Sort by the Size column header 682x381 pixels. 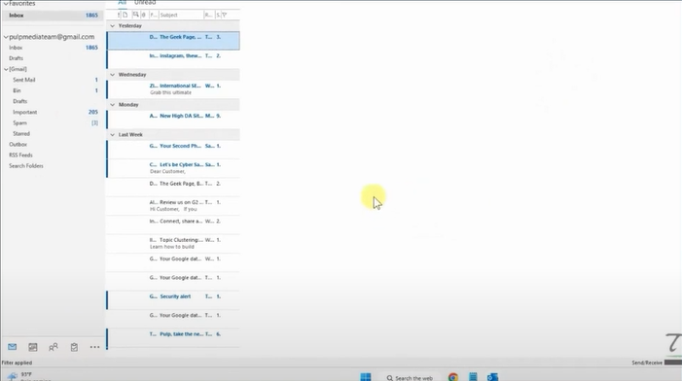point(218,15)
